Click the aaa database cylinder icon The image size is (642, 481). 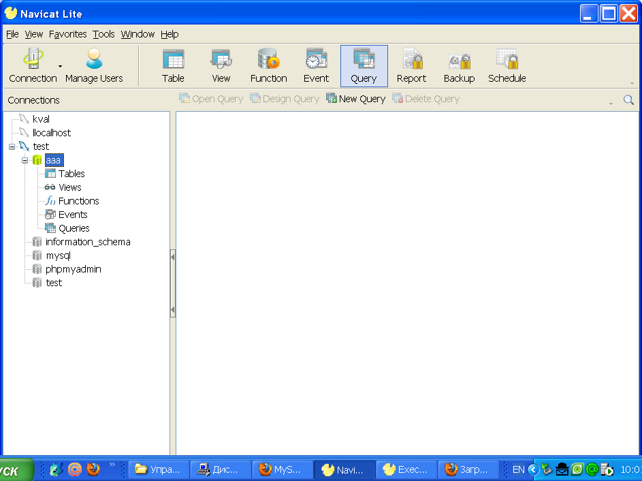tap(37, 160)
